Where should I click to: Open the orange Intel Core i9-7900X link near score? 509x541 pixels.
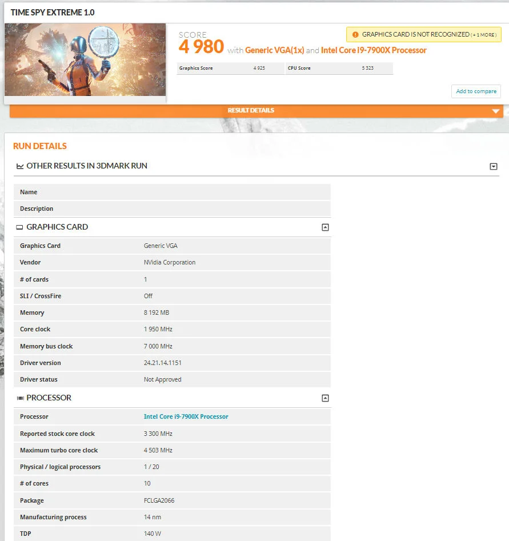[374, 50]
